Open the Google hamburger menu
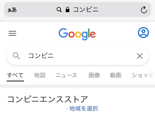 coord(12,33)
